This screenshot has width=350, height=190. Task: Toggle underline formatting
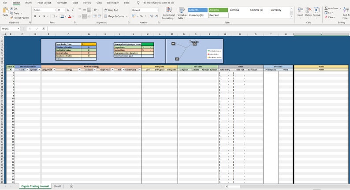[44, 16]
